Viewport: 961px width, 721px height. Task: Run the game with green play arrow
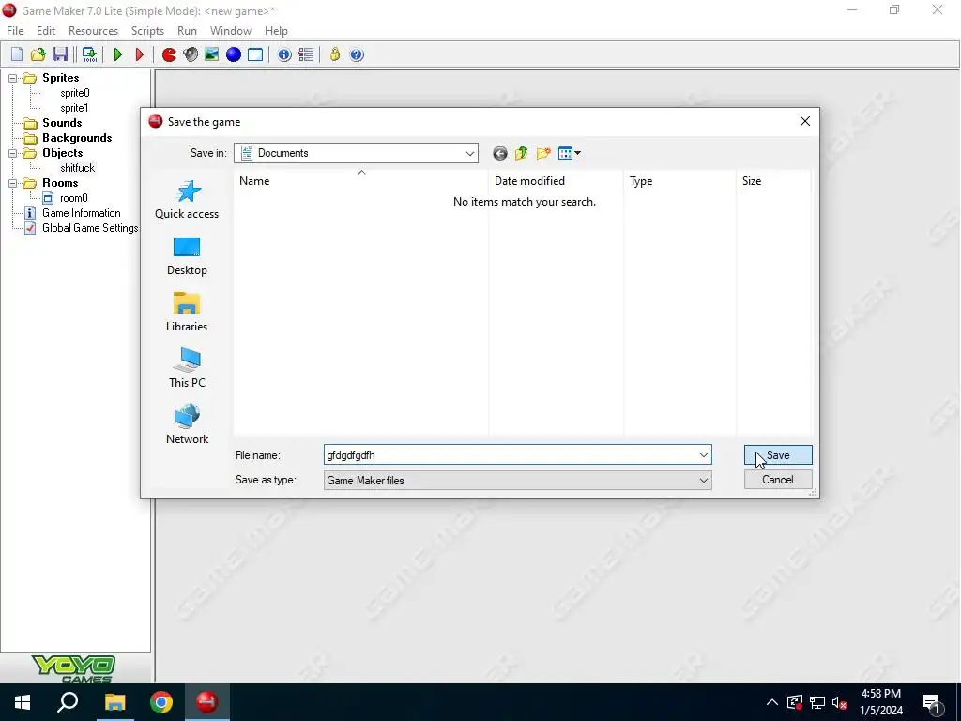coord(118,54)
